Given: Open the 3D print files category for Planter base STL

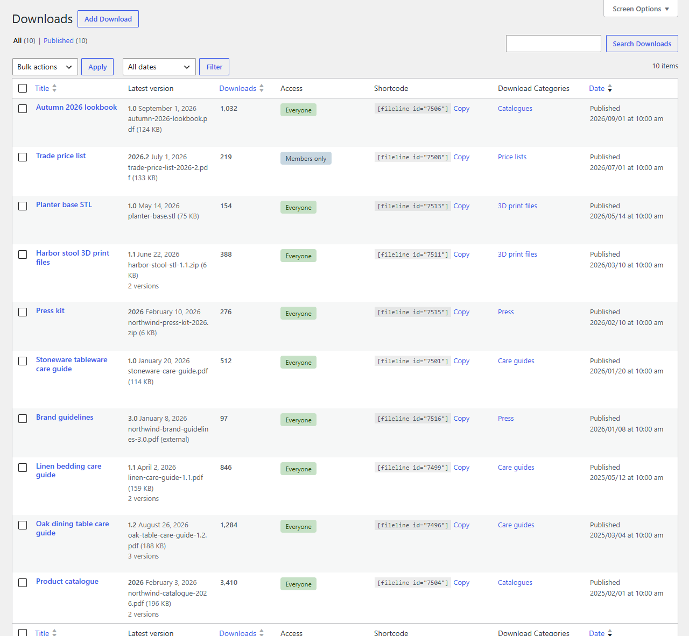Looking at the screenshot, I should point(517,206).
